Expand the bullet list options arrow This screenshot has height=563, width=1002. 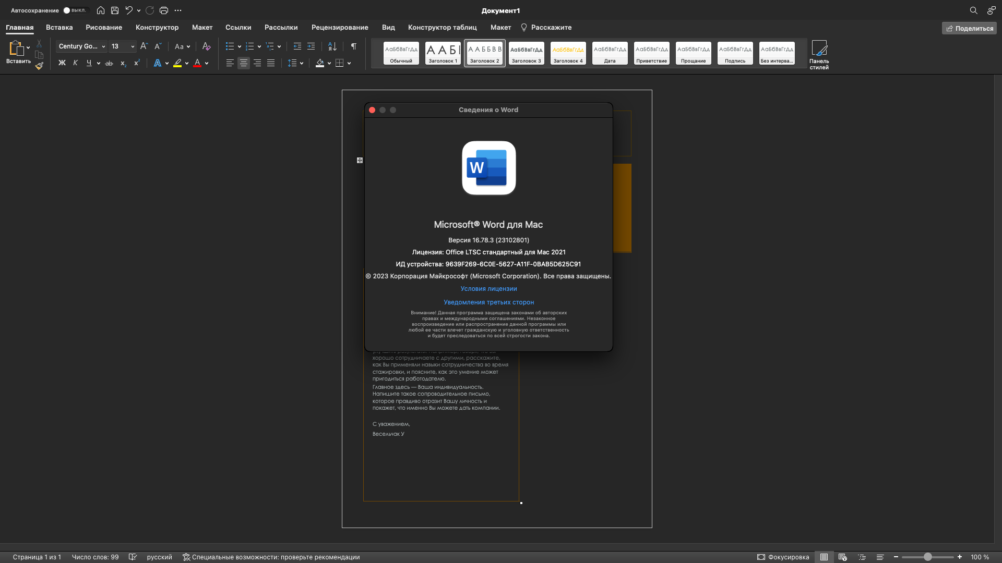(240, 46)
